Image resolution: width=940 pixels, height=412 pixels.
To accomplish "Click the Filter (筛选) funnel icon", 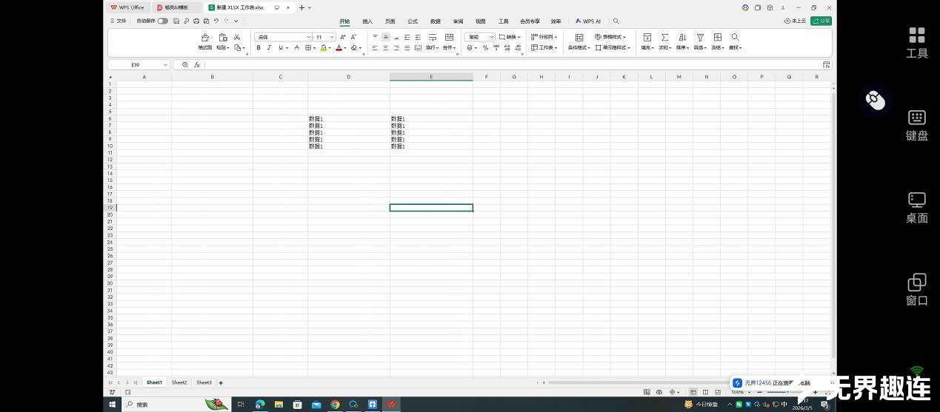I will [700, 38].
